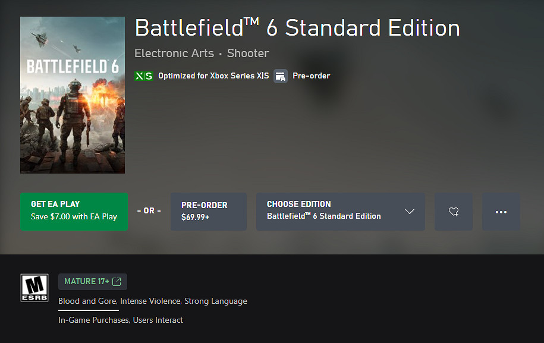The width and height of the screenshot is (544, 343).
Task: Add game to wishlist with heart icon
Action: point(453,212)
